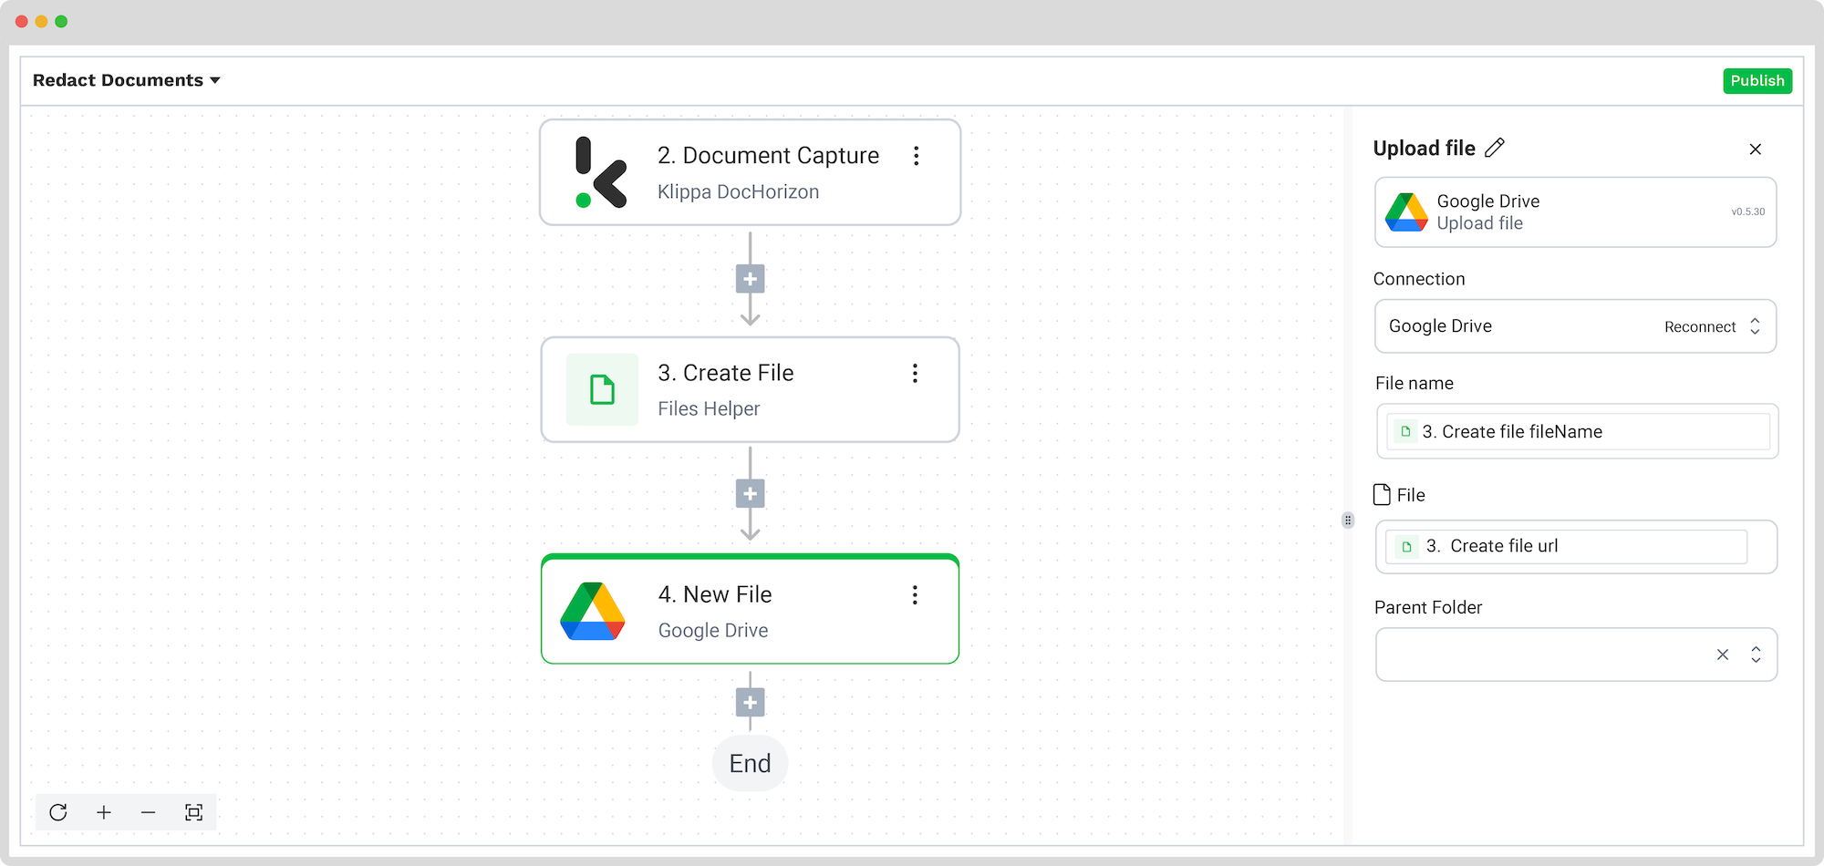The image size is (1824, 866).
Task: Expand the Google Drive connection selector
Action: tap(1755, 326)
